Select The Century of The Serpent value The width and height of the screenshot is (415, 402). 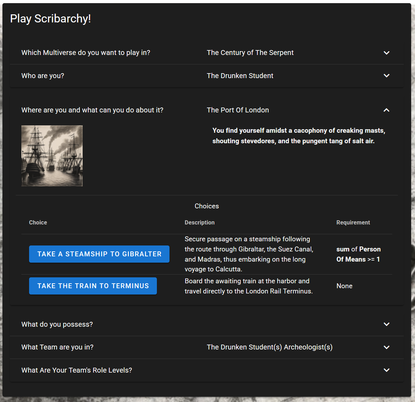[x=250, y=53]
